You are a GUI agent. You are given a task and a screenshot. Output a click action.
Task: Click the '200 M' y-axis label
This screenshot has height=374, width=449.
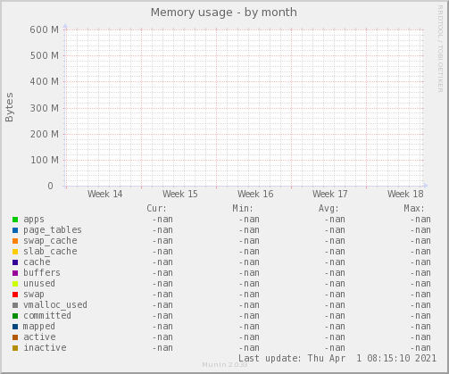(x=44, y=134)
